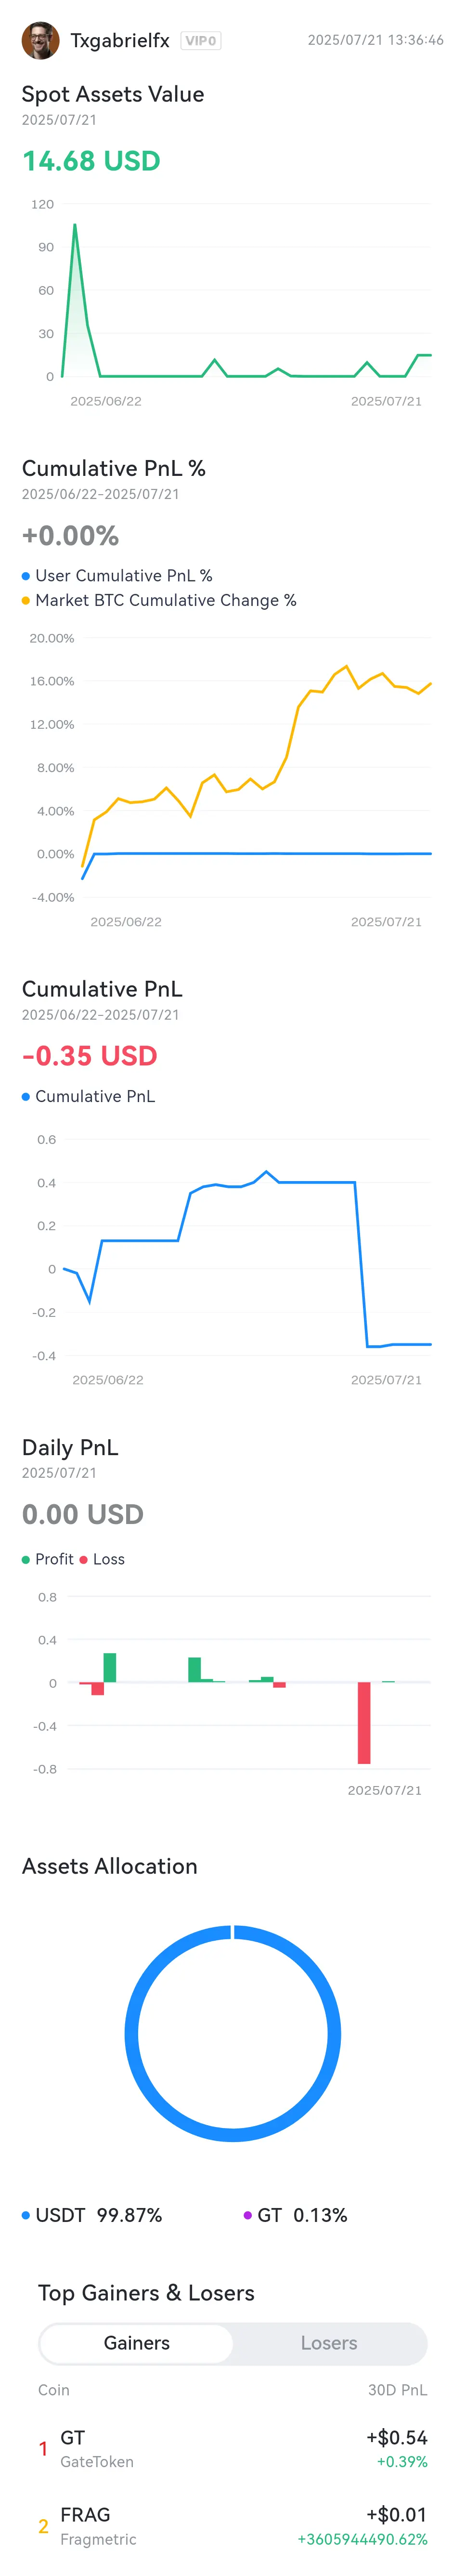466x2576 pixels.
Task: Click the 14.68 USD spot value
Action: coord(91,161)
